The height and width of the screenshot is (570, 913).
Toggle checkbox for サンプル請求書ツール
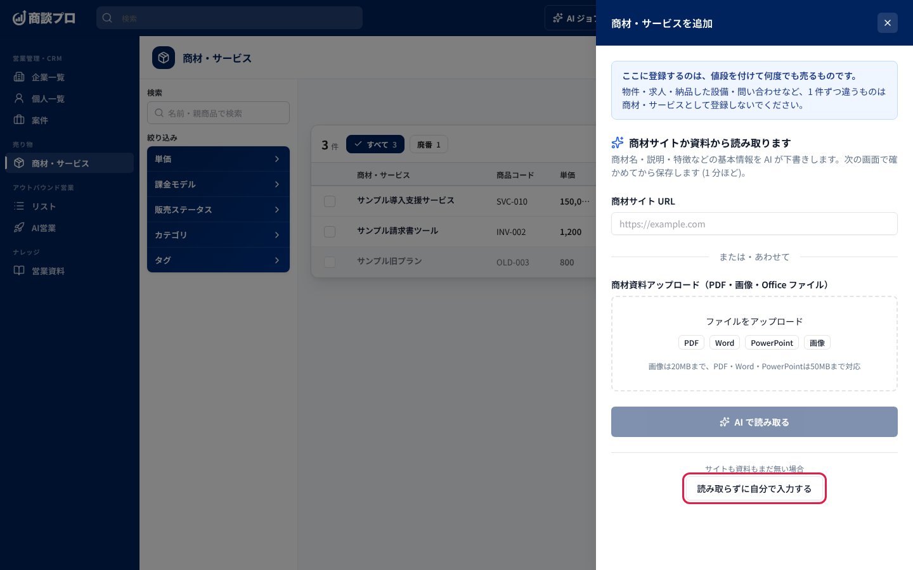pos(330,232)
